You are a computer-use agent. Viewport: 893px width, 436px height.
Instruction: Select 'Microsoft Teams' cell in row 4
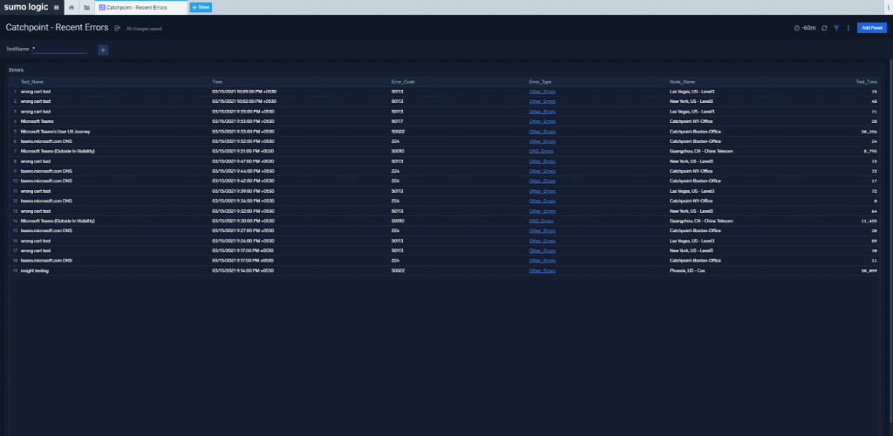click(x=37, y=121)
